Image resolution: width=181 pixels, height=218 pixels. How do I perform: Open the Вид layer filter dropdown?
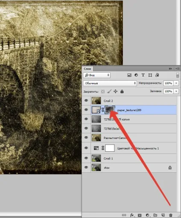[x=97, y=75]
